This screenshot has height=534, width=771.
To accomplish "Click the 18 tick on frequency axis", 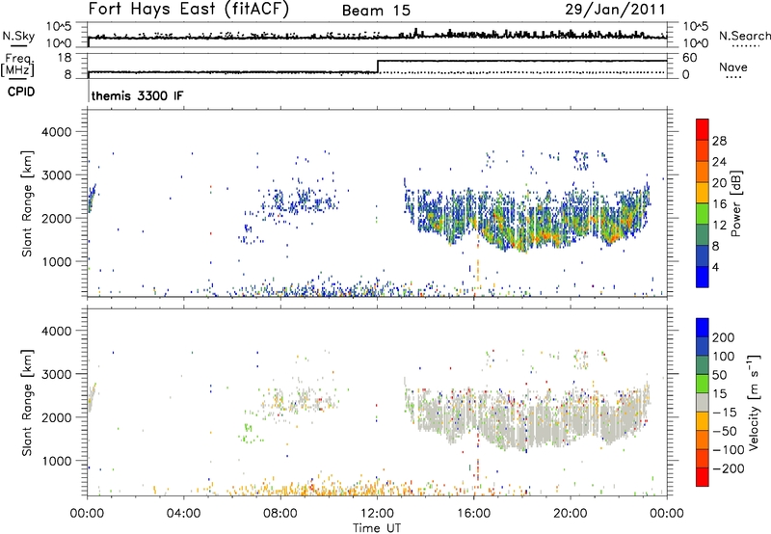I will pyautogui.click(x=65, y=58).
